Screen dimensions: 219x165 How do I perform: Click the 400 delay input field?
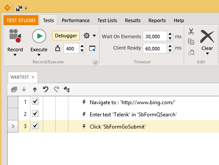tap(71, 49)
